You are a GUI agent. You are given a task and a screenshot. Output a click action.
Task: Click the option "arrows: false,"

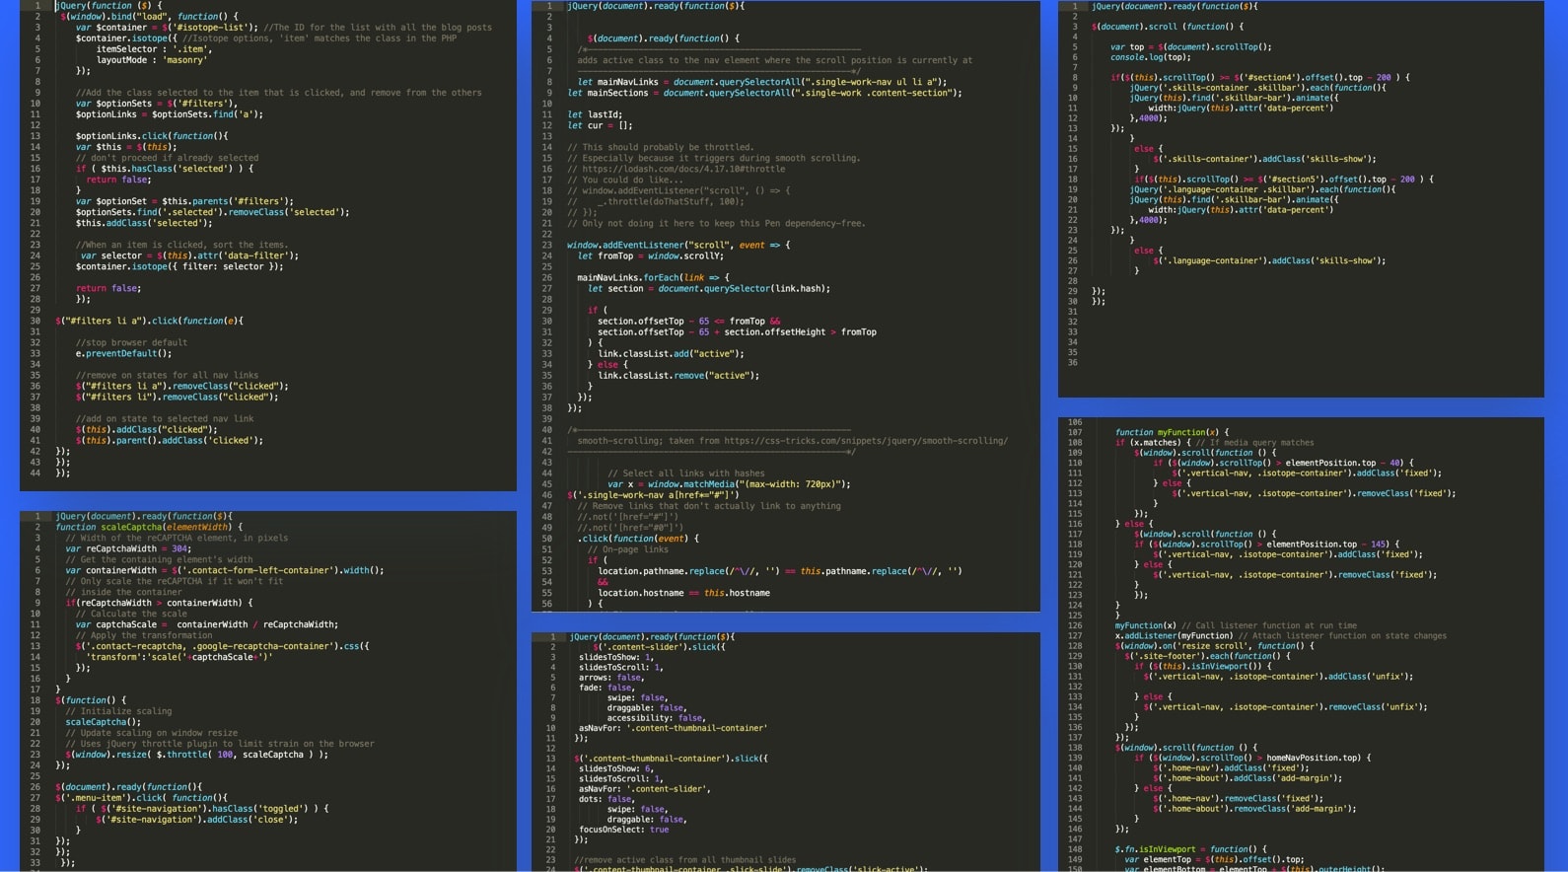click(611, 678)
